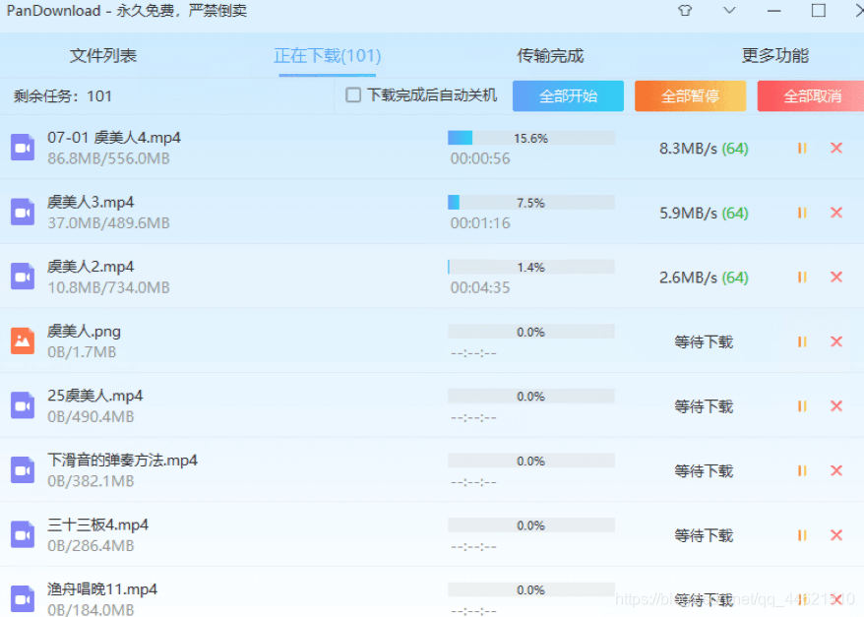Click the video file icon beside 07-01虞美人4.mp4
The height and width of the screenshot is (617, 864).
point(22,148)
